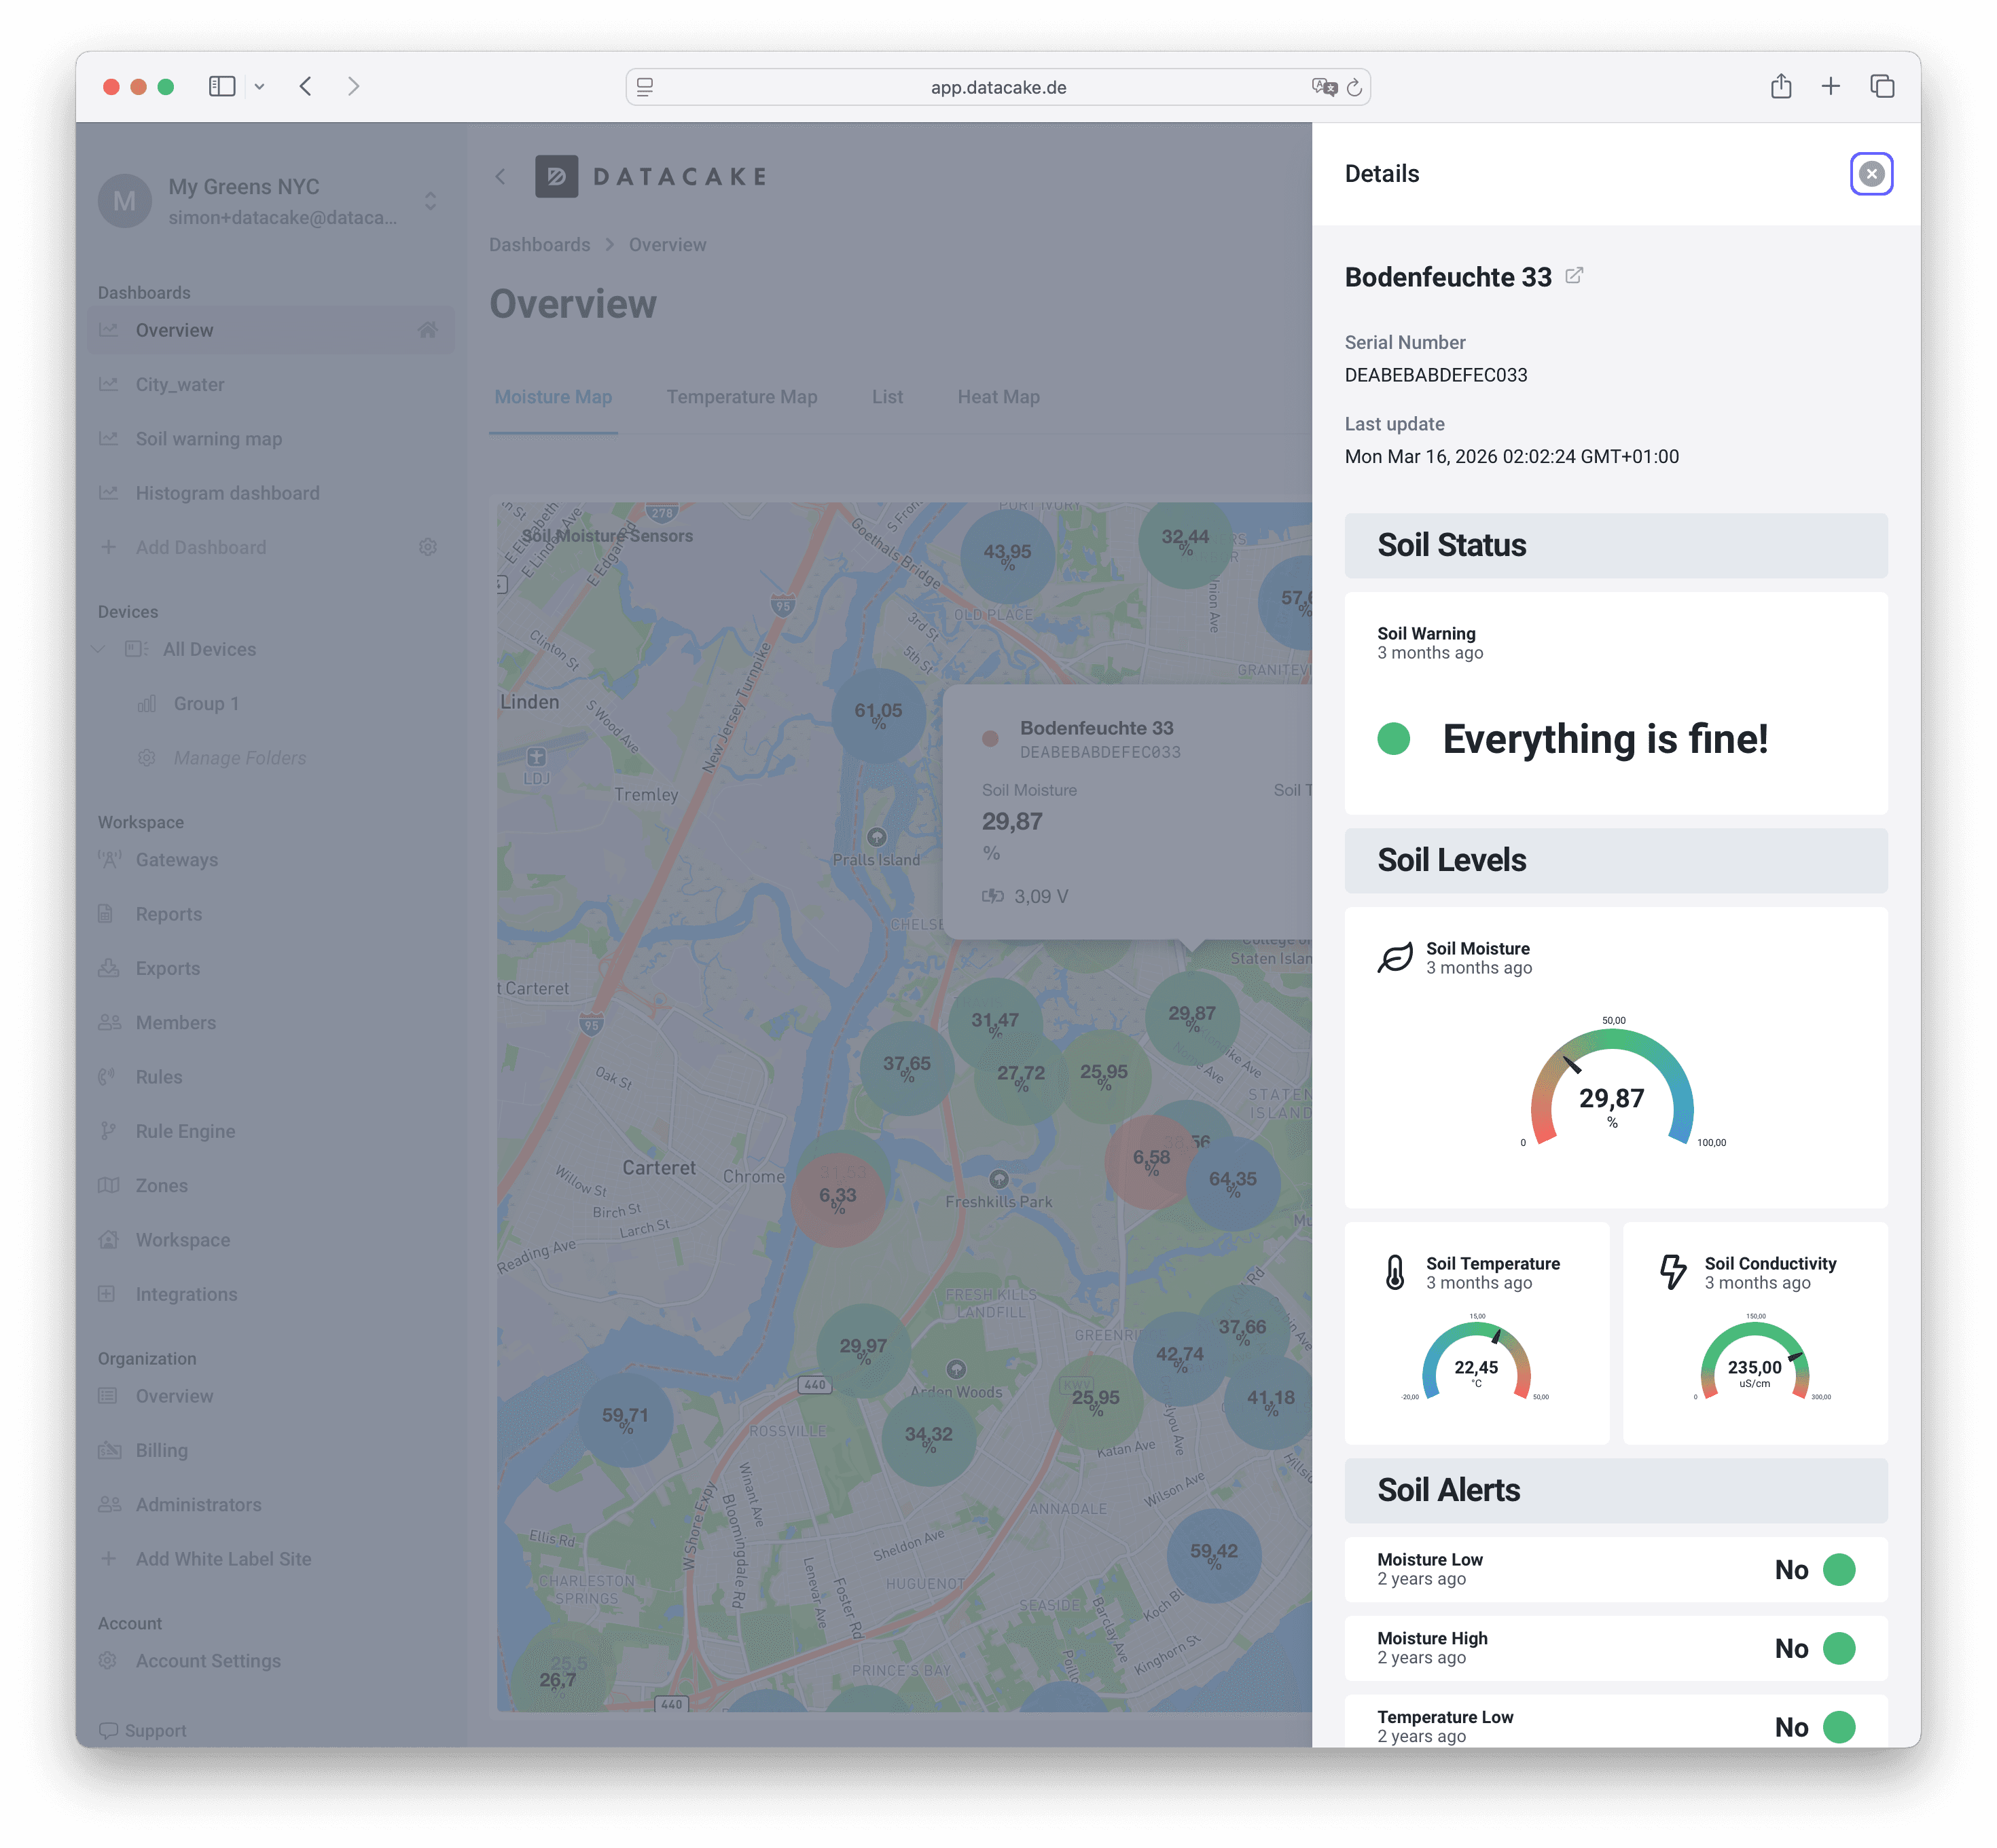Toggle the Safari sidebar button

click(x=222, y=87)
